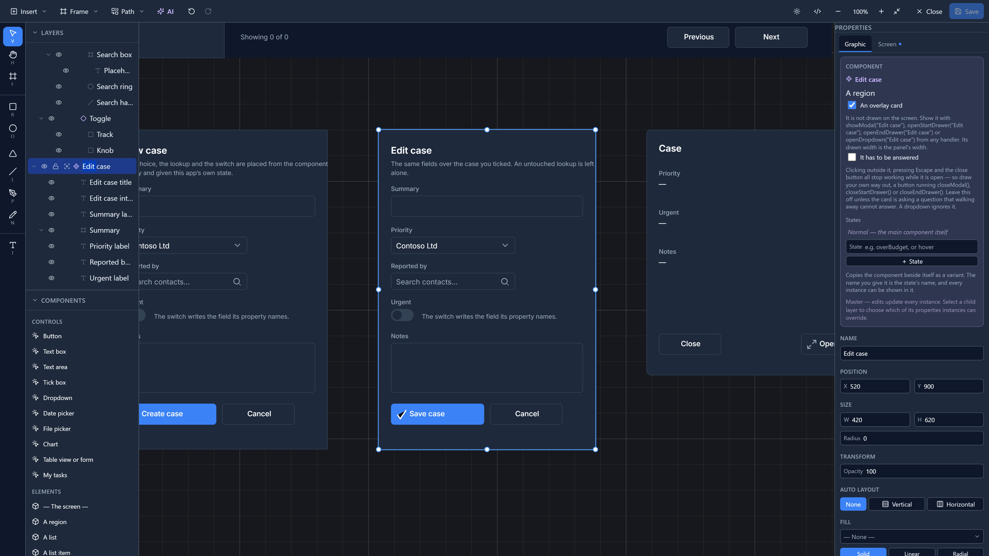Viewport: 989px width, 556px height.
Task: Check It has to be answered
Action: [x=852, y=157]
